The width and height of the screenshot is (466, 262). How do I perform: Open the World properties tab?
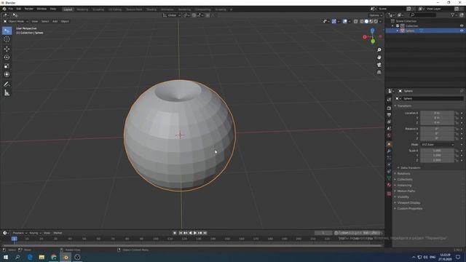(389, 135)
